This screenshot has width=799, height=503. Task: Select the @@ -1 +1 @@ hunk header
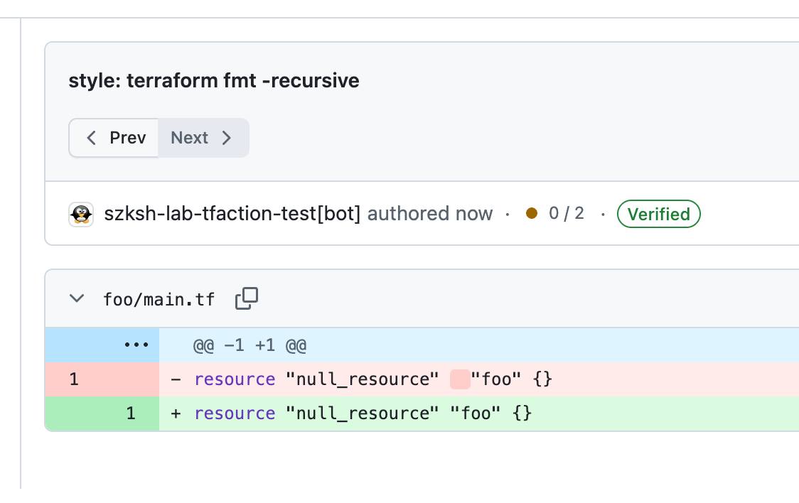tap(249, 345)
